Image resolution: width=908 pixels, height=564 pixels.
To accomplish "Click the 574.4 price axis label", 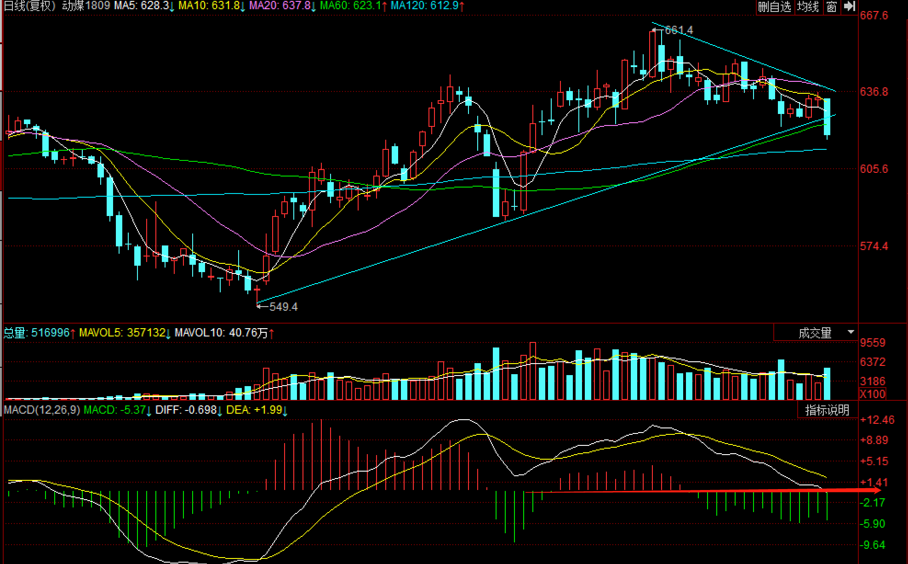I will 874,246.
